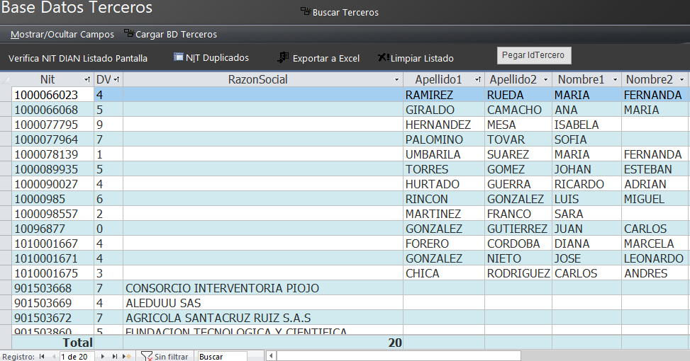Open the Nit column filter dropdown
The image size is (690, 361).
(87, 80)
